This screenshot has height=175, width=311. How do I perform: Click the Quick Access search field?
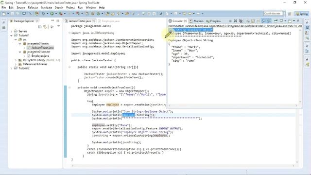point(273,14)
